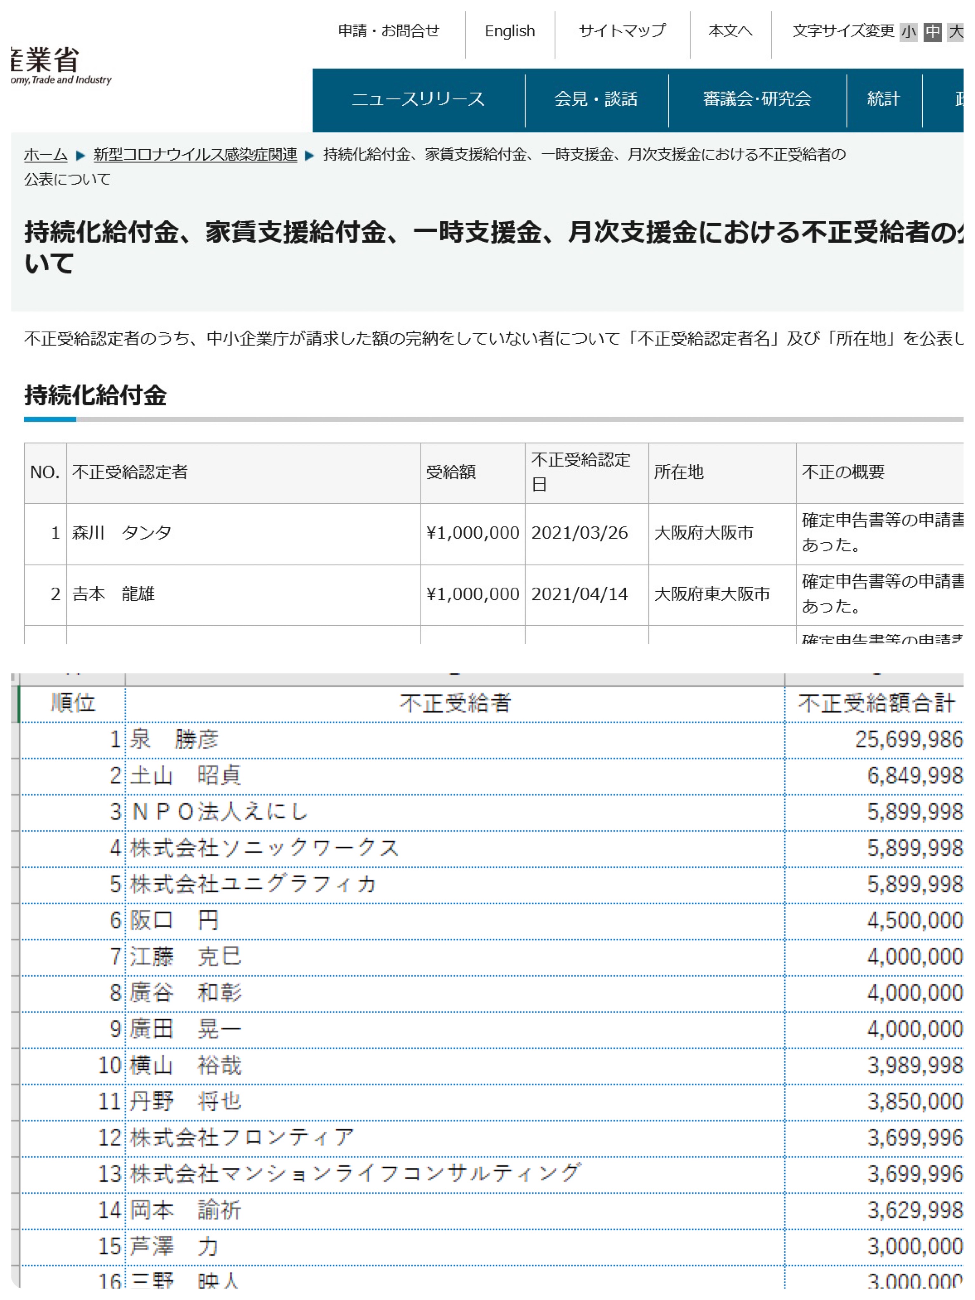
Task: Select the 順位 spreadsheet header cell
Action: pos(73,704)
